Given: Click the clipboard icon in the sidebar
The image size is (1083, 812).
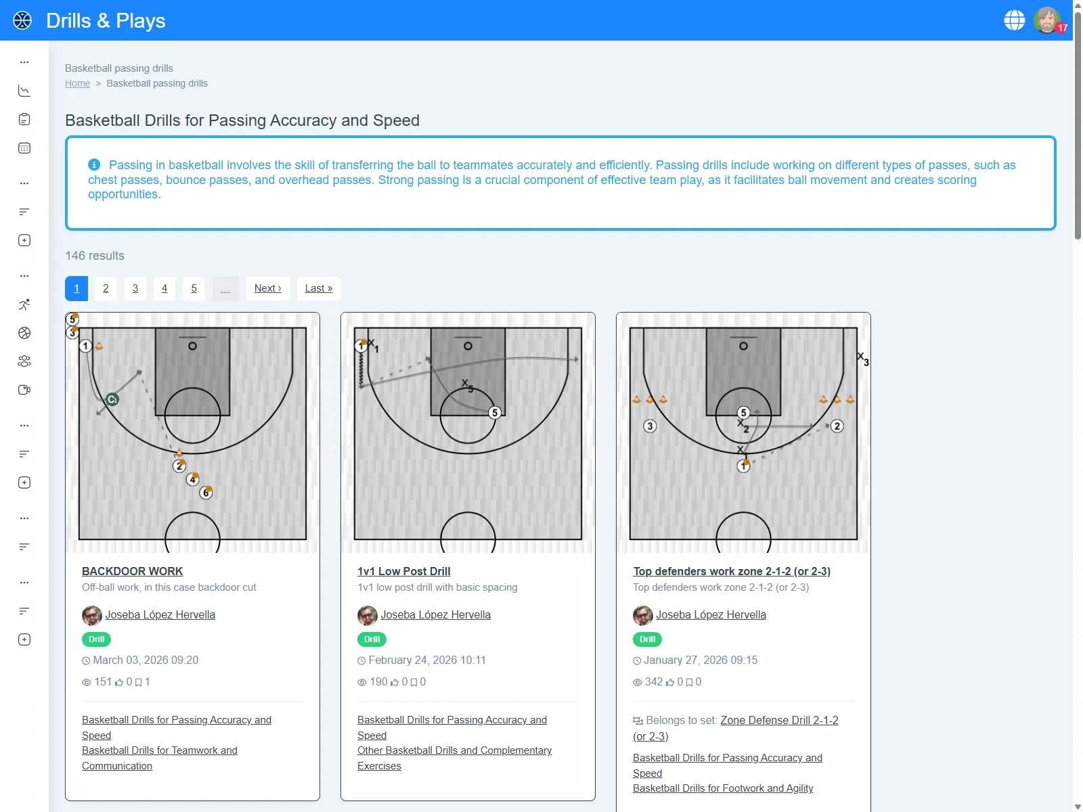Looking at the screenshot, I should [x=24, y=120].
